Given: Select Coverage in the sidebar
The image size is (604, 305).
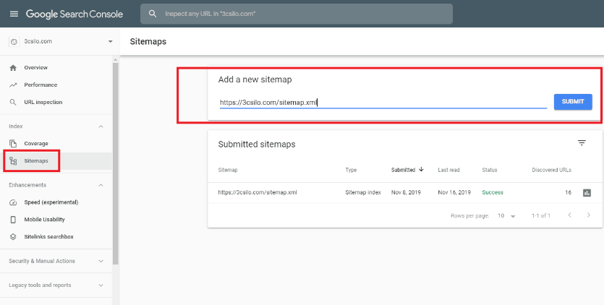Looking at the screenshot, I should pos(36,143).
